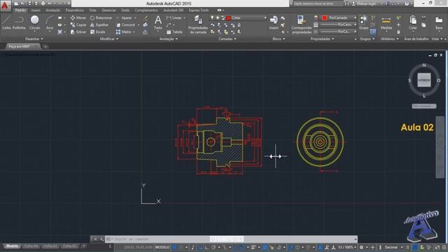Expand the Anotação panel
448x252 pixels.
(x=168, y=39)
